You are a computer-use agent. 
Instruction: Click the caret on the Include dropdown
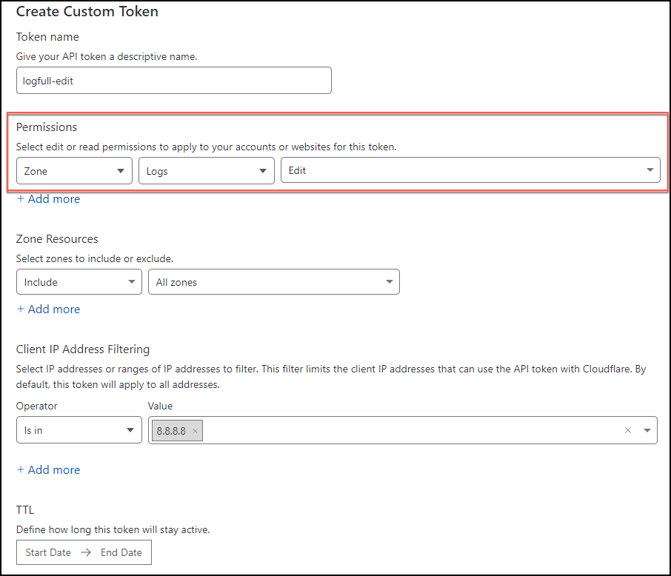[x=130, y=282]
